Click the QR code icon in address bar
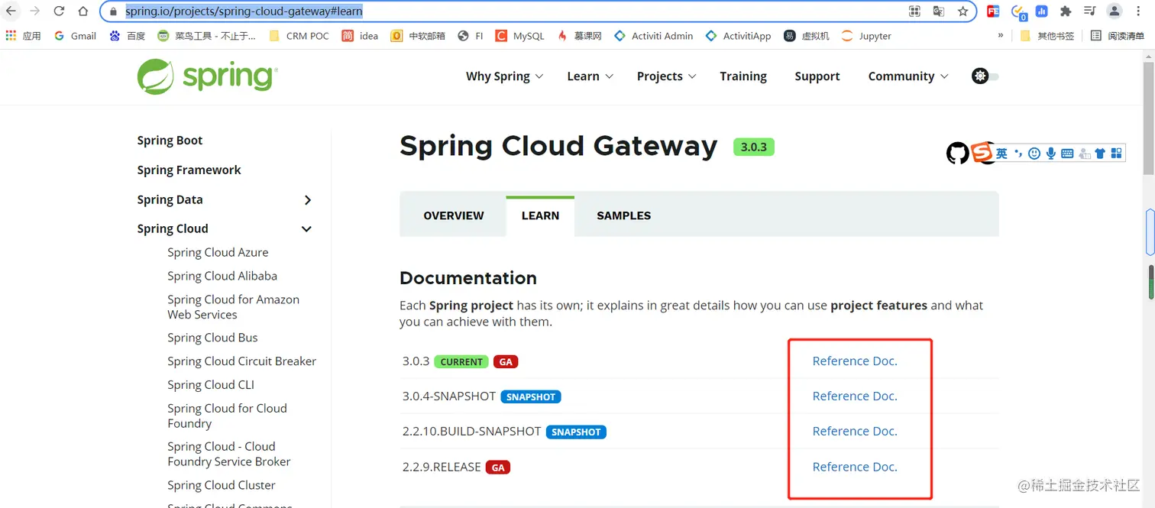 click(x=914, y=11)
